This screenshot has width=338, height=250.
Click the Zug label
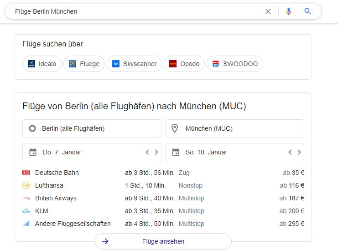pyautogui.click(x=184, y=173)
